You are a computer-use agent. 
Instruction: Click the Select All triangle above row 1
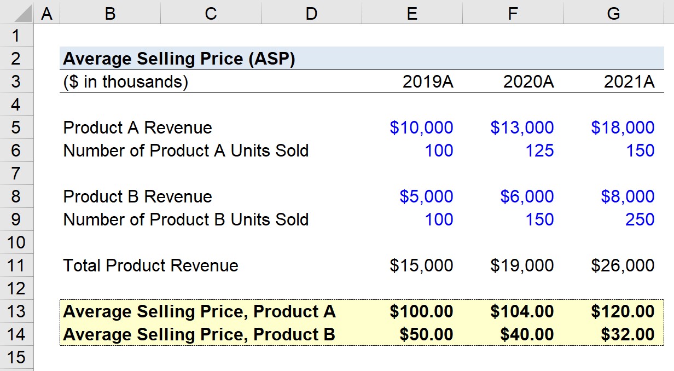tap(23, 12)
